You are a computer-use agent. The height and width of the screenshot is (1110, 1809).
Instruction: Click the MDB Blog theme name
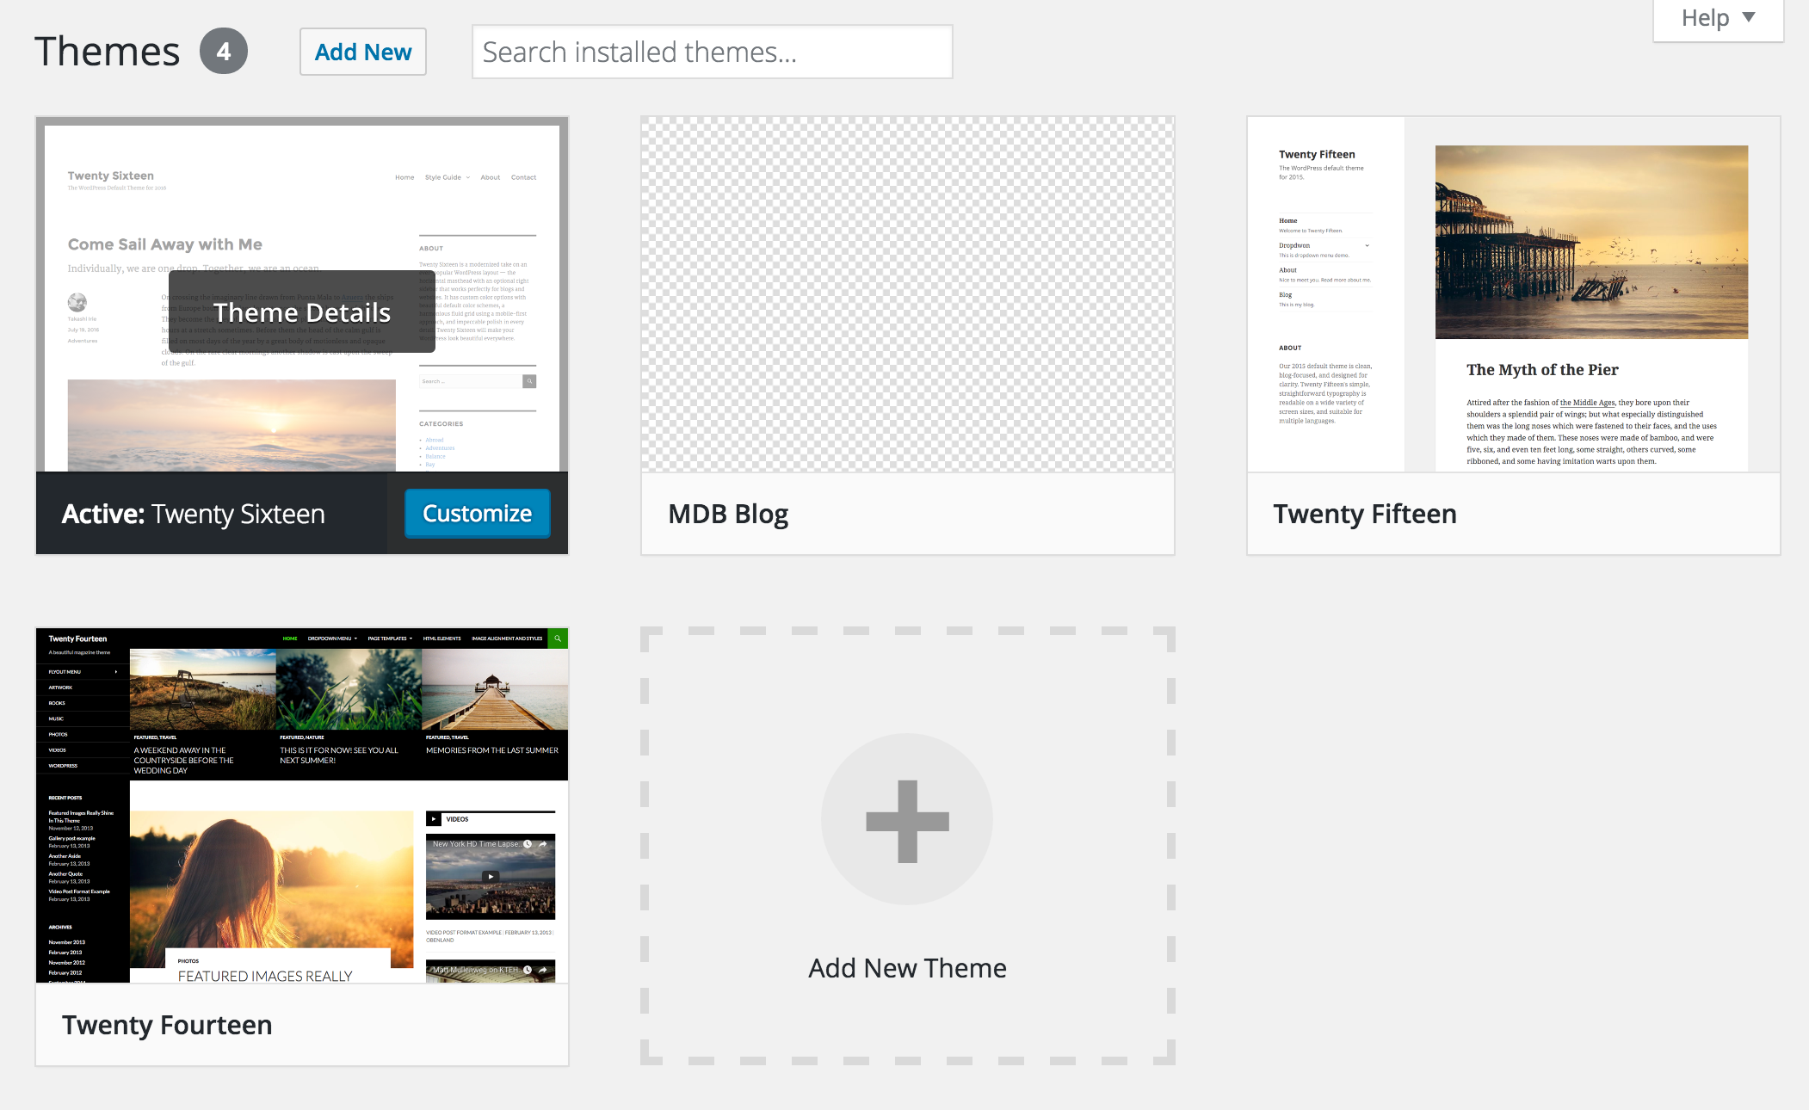tap(728, 514)
